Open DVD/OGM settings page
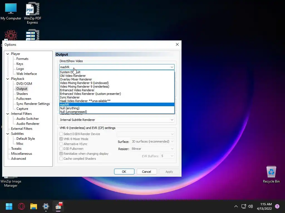 24,84
